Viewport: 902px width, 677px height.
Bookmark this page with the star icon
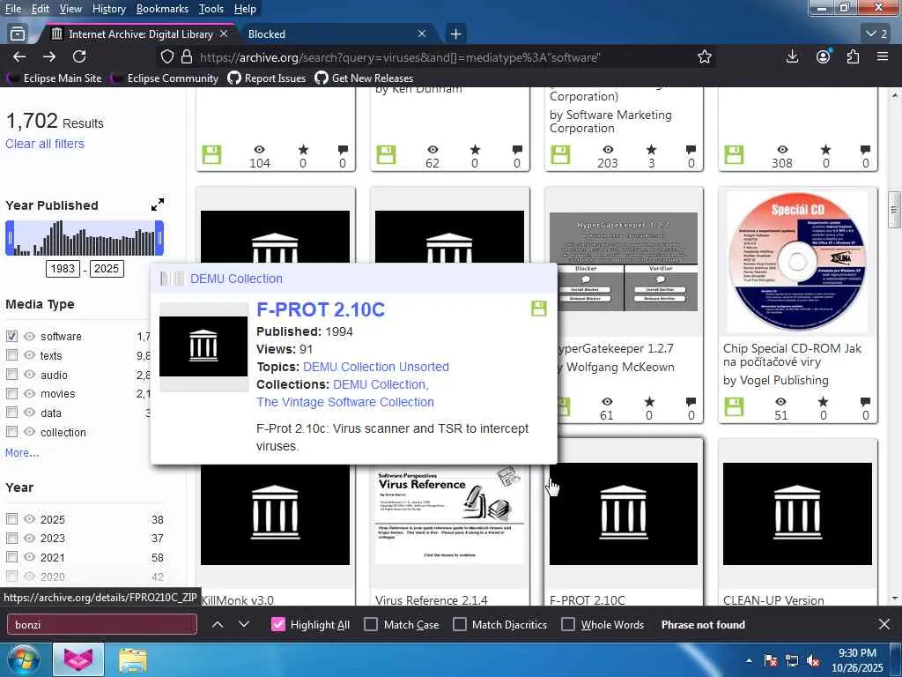coord(704,56)
